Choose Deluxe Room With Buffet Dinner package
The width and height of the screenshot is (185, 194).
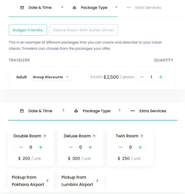click(84, 30)
